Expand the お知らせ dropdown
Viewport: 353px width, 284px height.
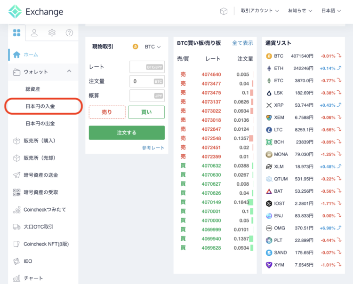300,10
